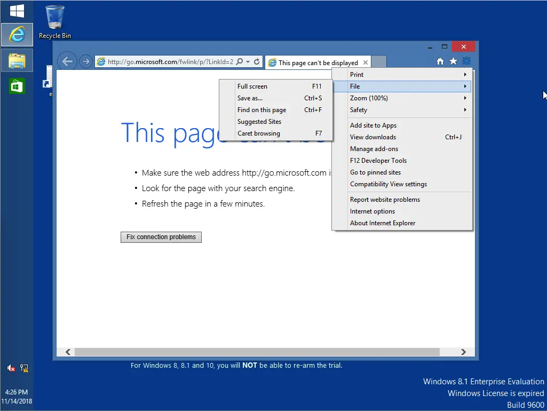
Task: Go back with the browser Back arrow
Action: point(67,62)
